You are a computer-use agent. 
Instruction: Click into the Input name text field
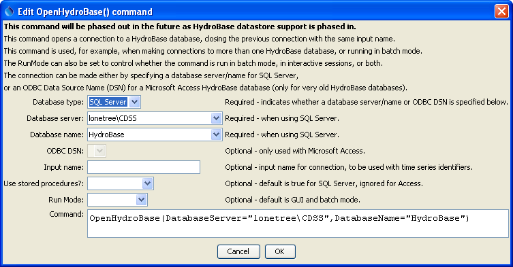coord(144,167)
